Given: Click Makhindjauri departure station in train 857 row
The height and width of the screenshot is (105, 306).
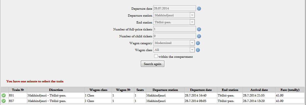Looking at the screenshot, I should point(165,101).
